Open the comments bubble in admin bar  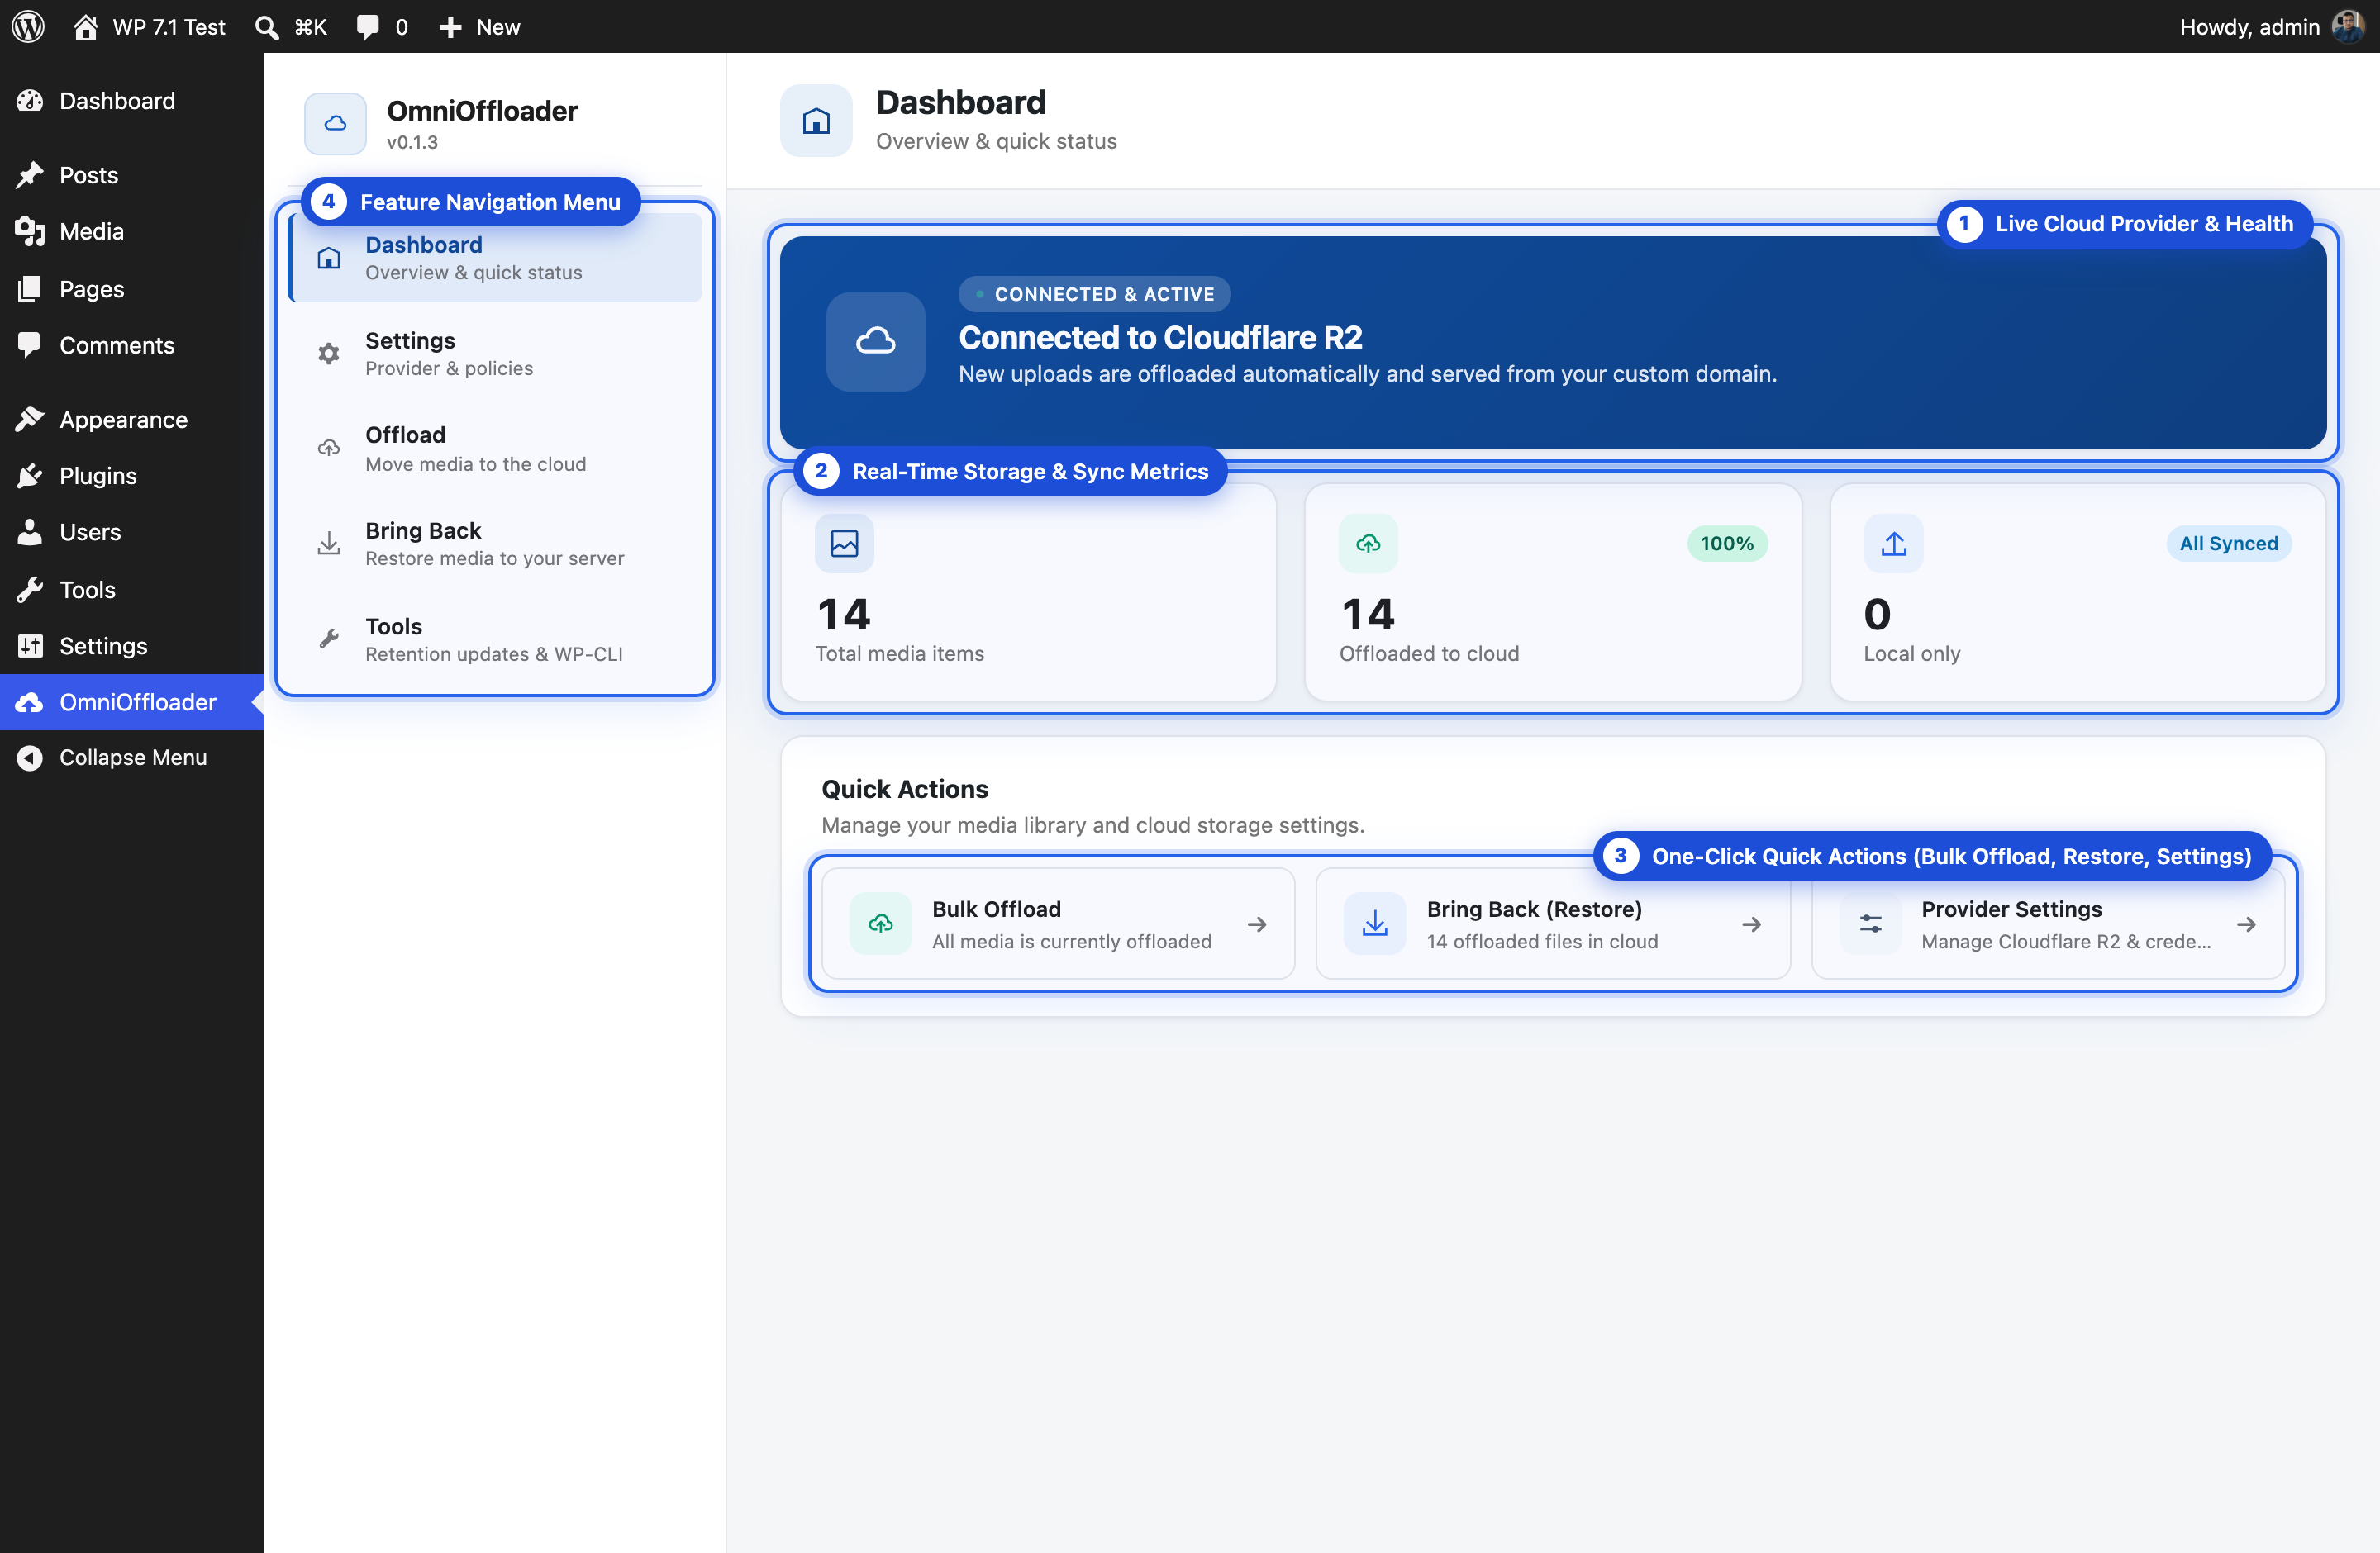coord(382,27)
